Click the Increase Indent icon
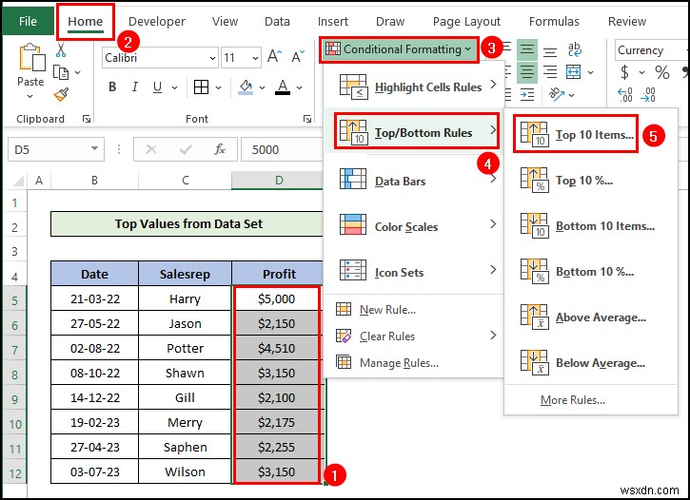The height and width of the screenshot is (500, 690). (x=527, y=94)
